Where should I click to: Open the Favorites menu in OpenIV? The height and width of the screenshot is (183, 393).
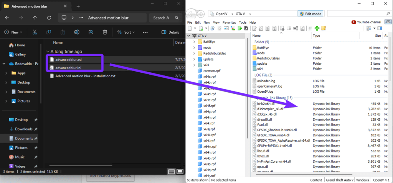(230, 22)
